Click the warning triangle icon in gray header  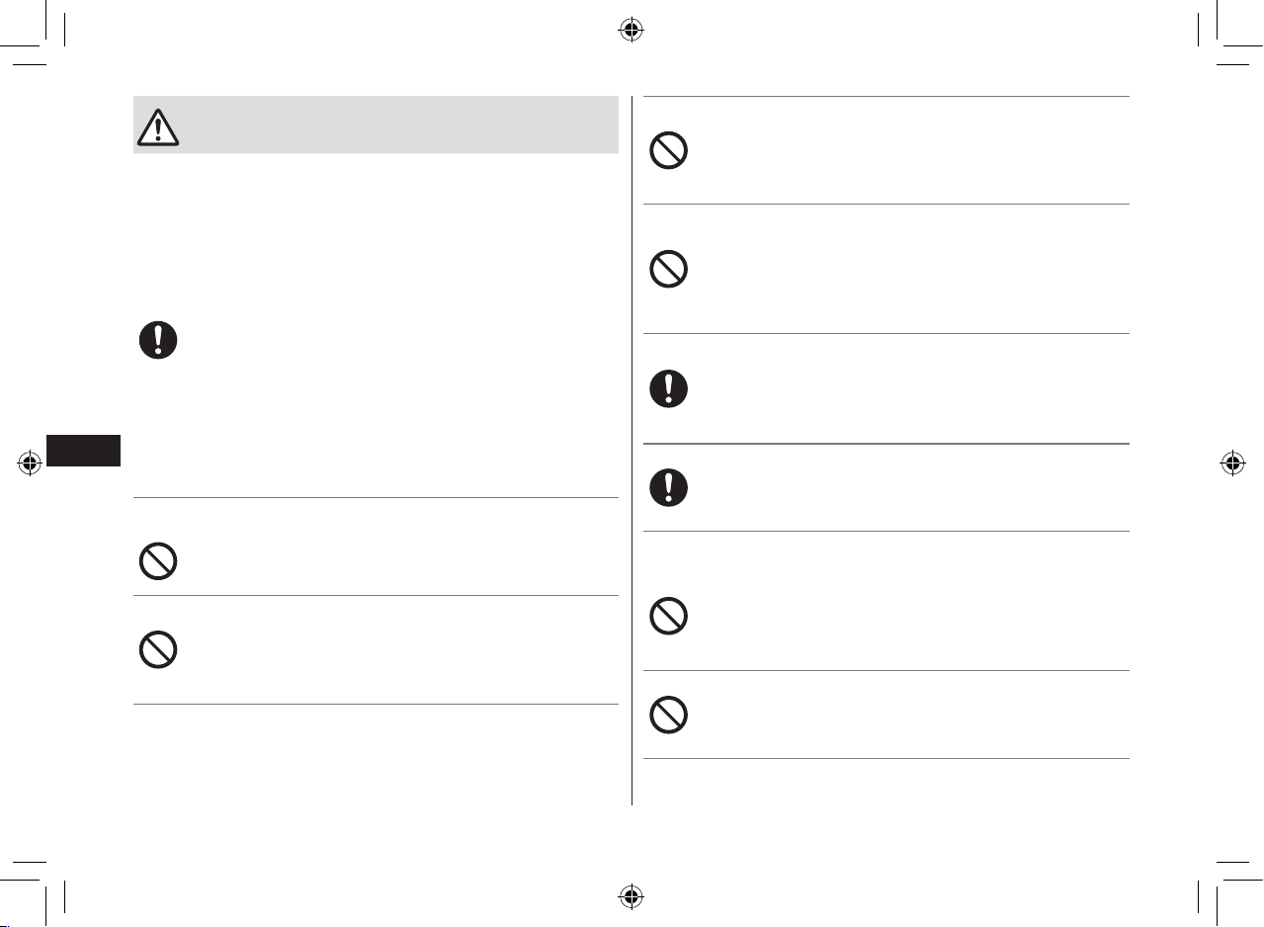click(158, 126)
